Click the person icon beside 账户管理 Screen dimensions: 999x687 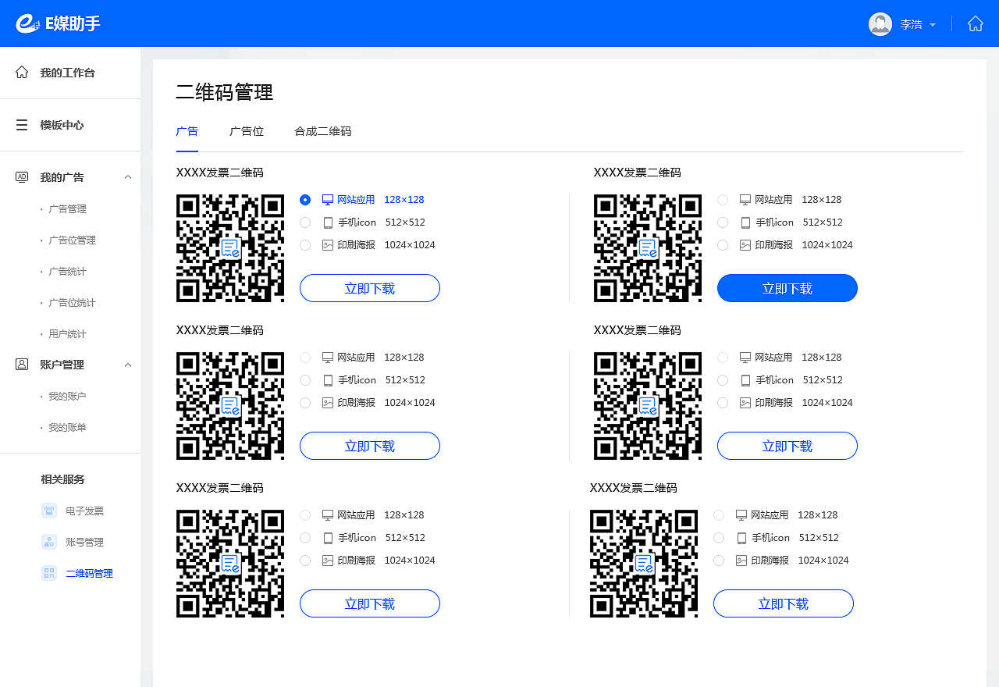[x=22, y=365]
